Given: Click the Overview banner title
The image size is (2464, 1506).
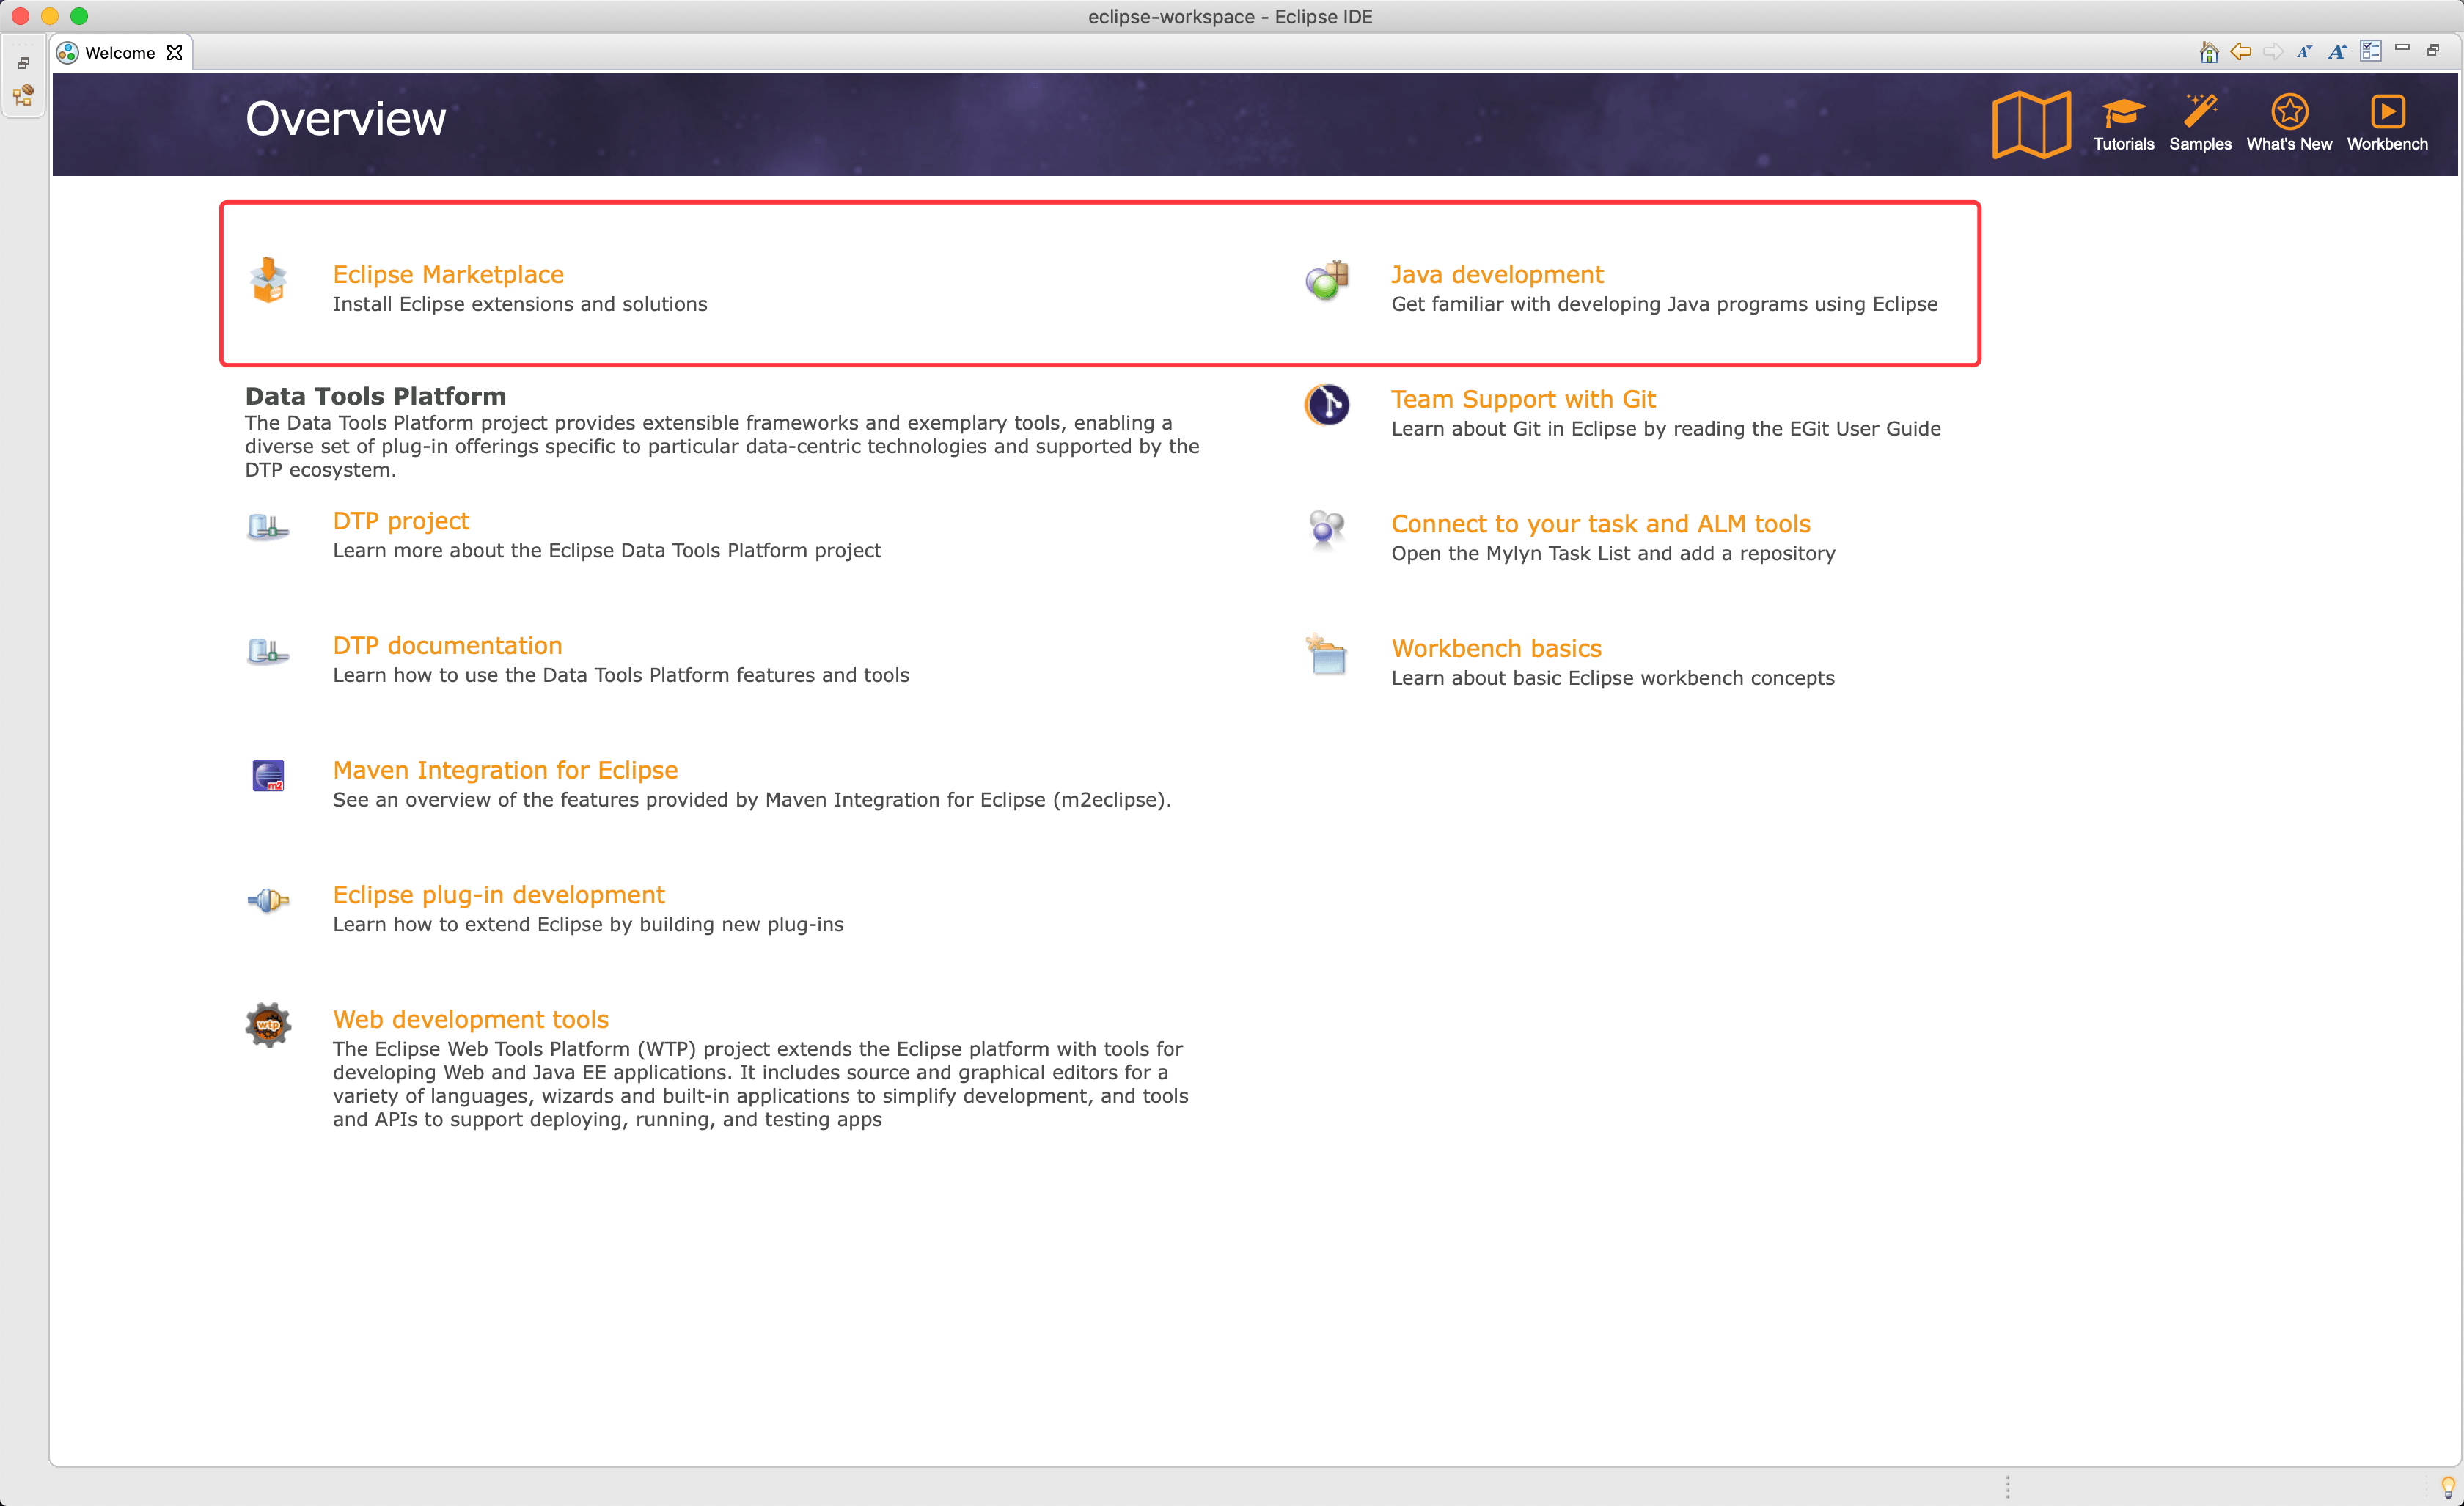Looking at the screenshot, I should (346, 119).
